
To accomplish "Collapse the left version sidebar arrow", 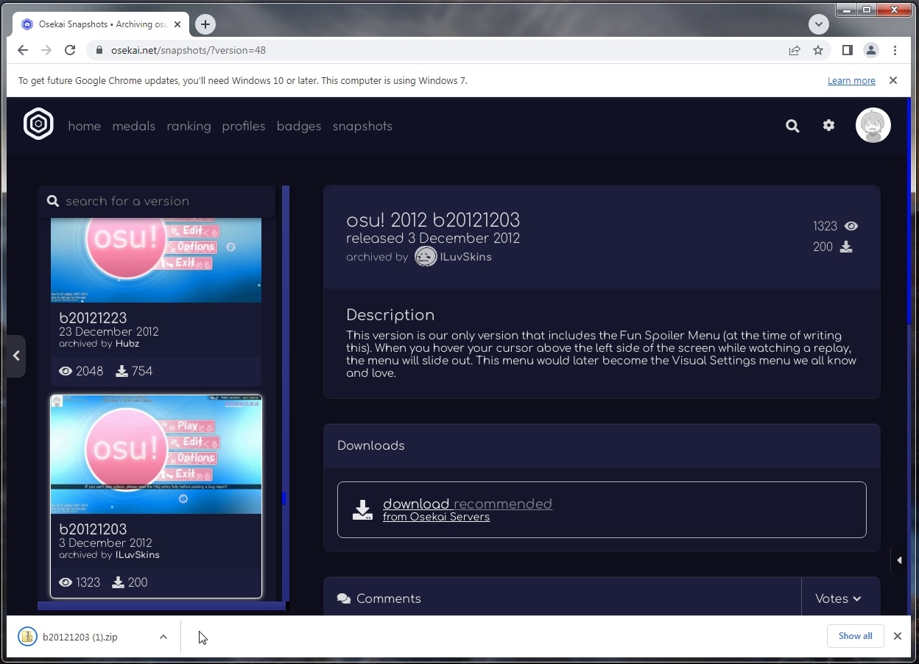I will point(16,356).
